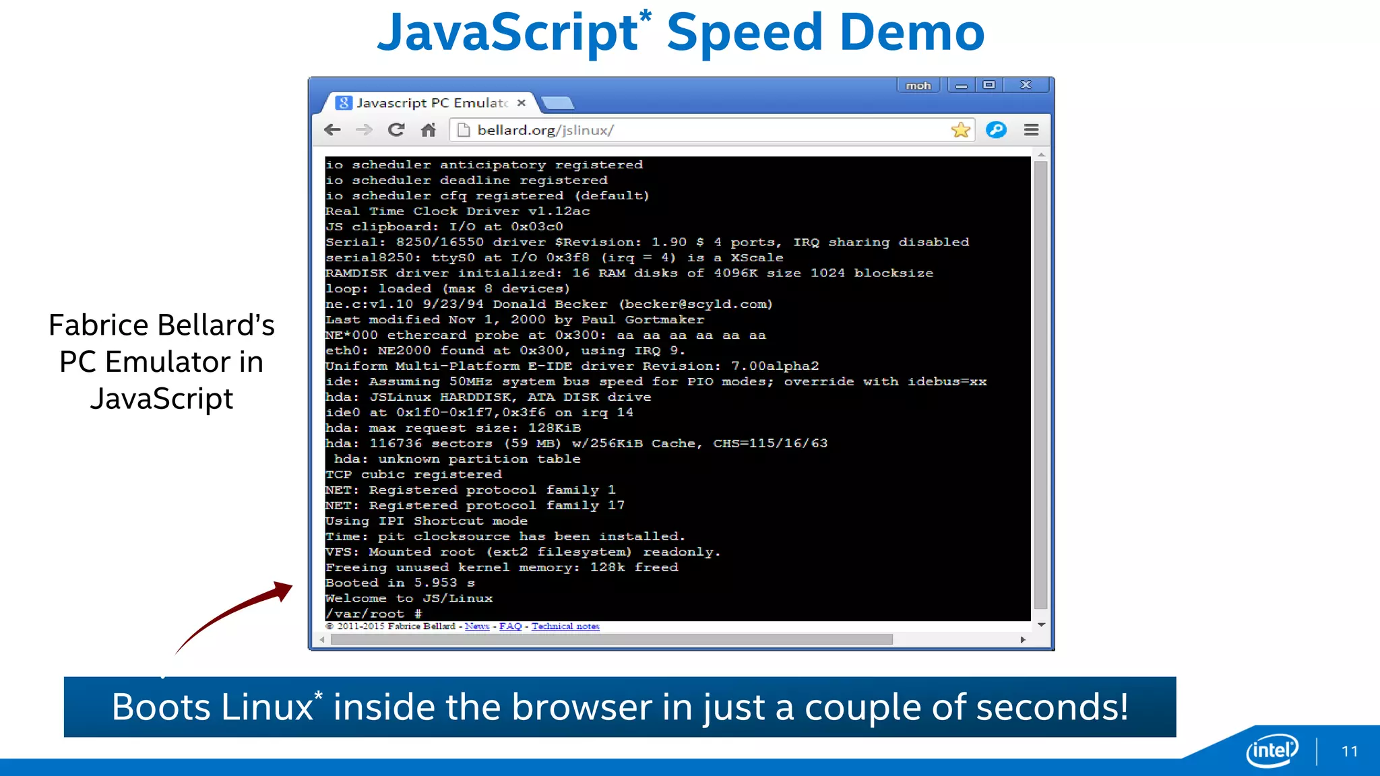Screen dimensions: 1380x776
Task: Close the browser window
Action: pyautogui.click(x=1026, y=86)
